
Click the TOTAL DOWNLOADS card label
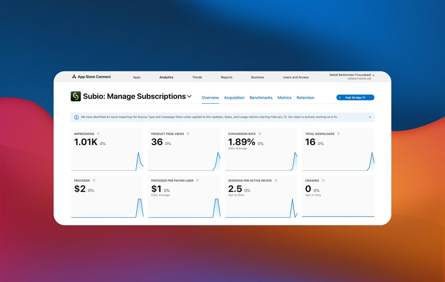(320, 134)
